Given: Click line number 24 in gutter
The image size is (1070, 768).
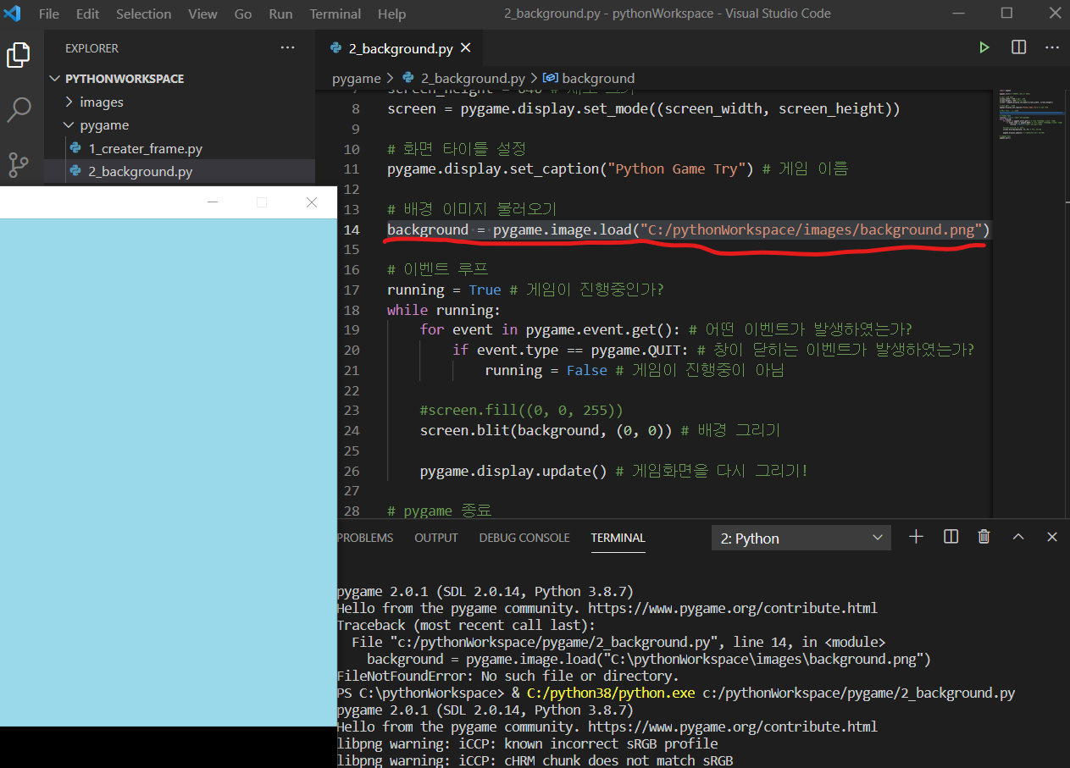Looking at the screenshot, I should 352,430.
